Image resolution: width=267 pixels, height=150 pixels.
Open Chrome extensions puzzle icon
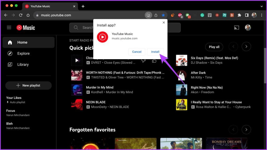pyautogui.click(x=239, y=15)
